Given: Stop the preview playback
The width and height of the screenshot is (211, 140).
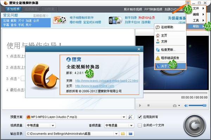Looking at the screenshot, I should (x=148, y=105).
